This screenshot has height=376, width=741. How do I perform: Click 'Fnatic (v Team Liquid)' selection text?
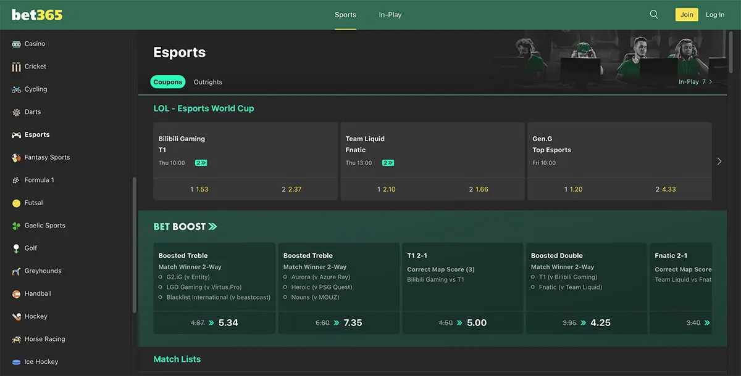[x=571, y=287]
